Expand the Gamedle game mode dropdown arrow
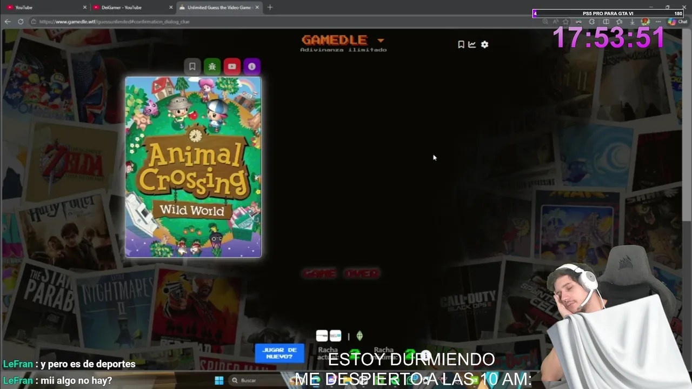Viewport: 692px width, 389px height. [x=381, y=41]
